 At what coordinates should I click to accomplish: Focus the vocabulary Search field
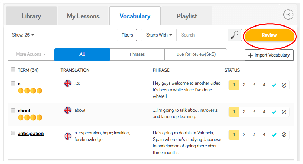point(202,35)
